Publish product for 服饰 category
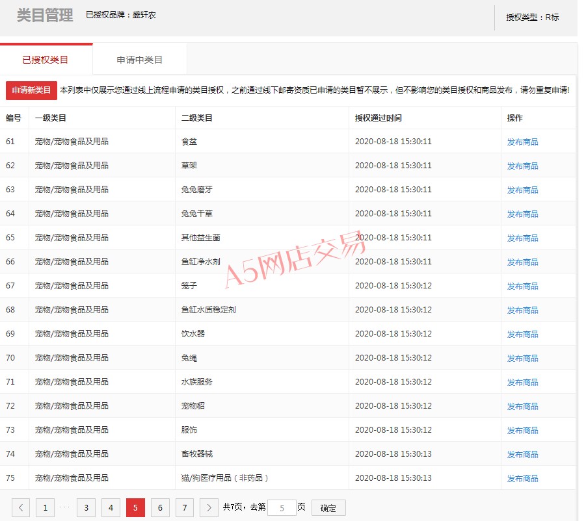Viewport: 586px width, 521px height. point(522,430)
